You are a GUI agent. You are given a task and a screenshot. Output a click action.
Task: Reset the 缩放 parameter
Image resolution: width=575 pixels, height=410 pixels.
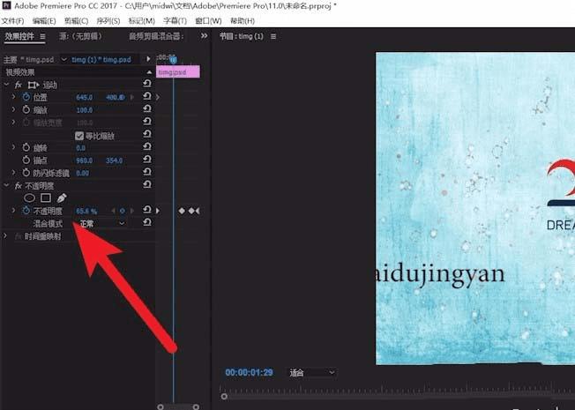tap(147, 109)
